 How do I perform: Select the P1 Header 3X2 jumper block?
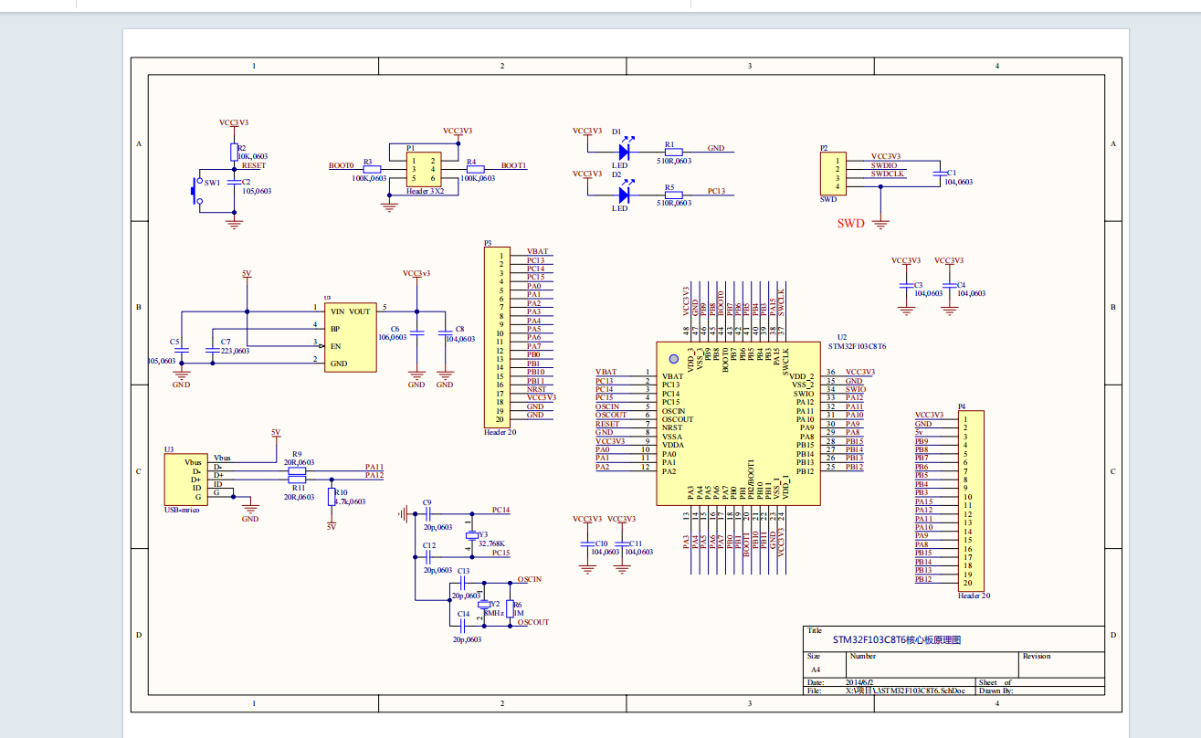pos(423,170)
